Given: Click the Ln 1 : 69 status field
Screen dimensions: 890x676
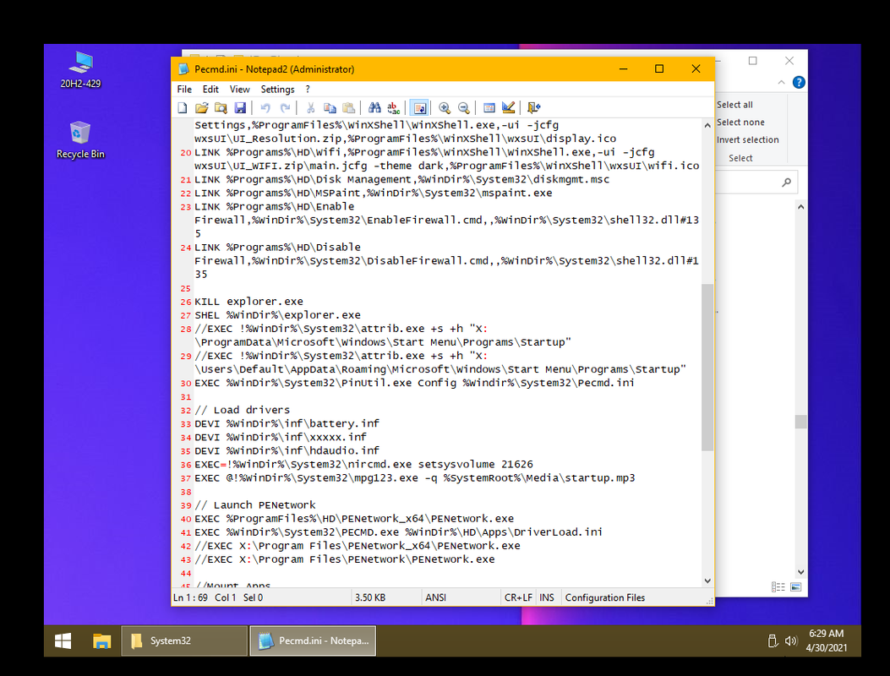Looking at the screenshot, I should click(x=191, y=597).
